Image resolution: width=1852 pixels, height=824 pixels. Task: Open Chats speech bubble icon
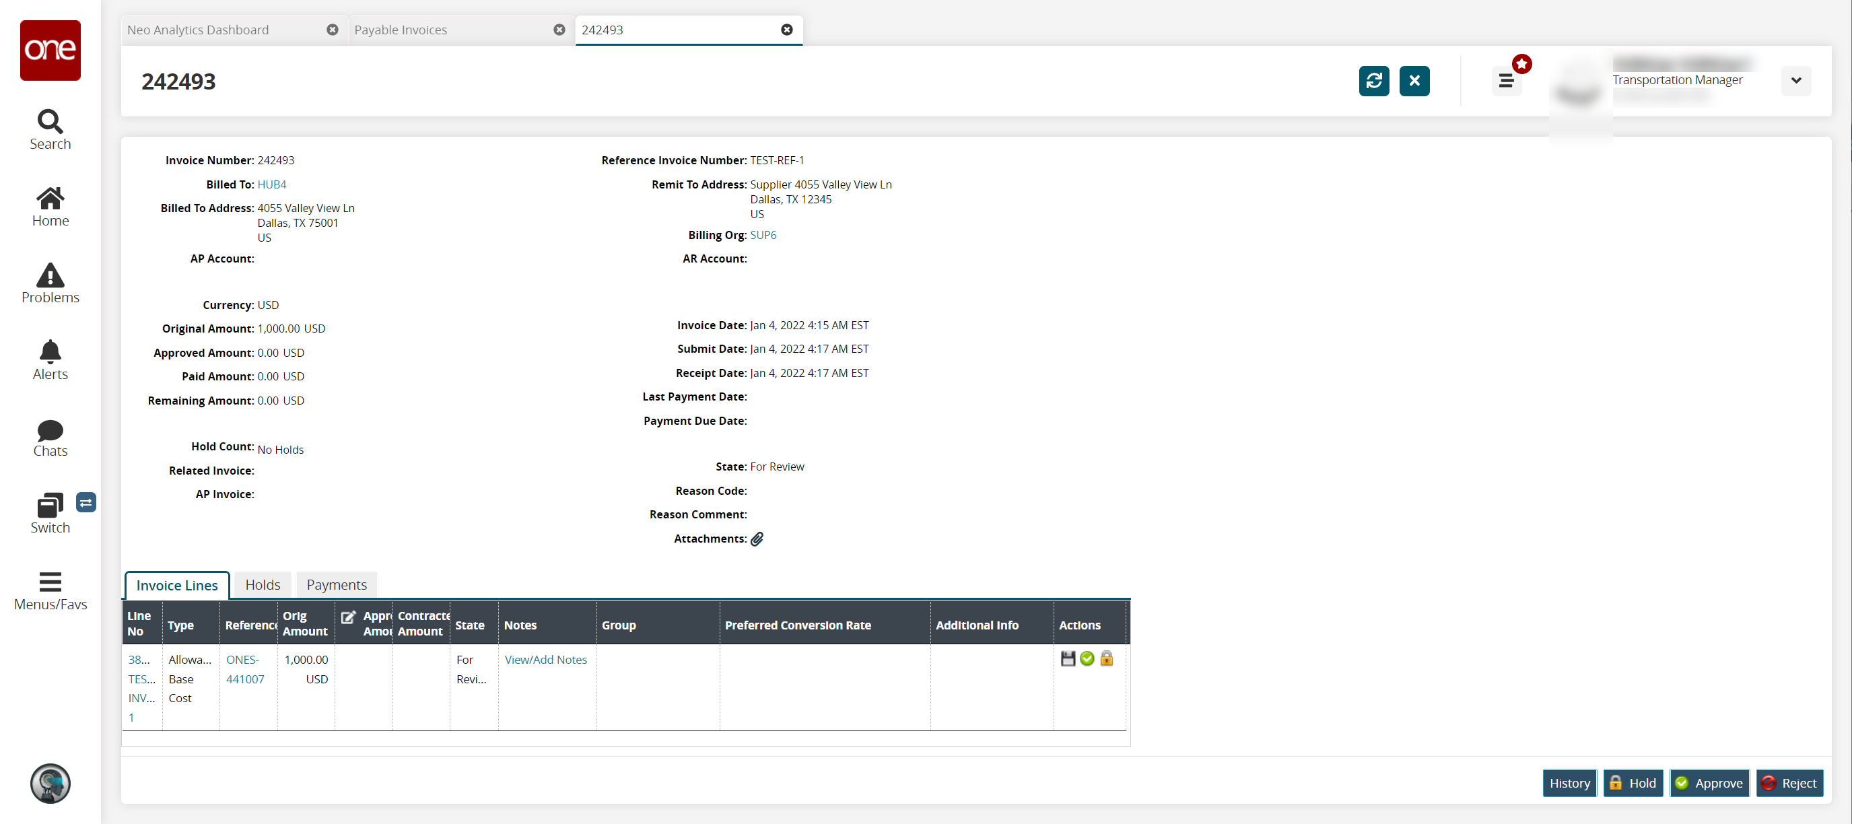pos(50,437)
